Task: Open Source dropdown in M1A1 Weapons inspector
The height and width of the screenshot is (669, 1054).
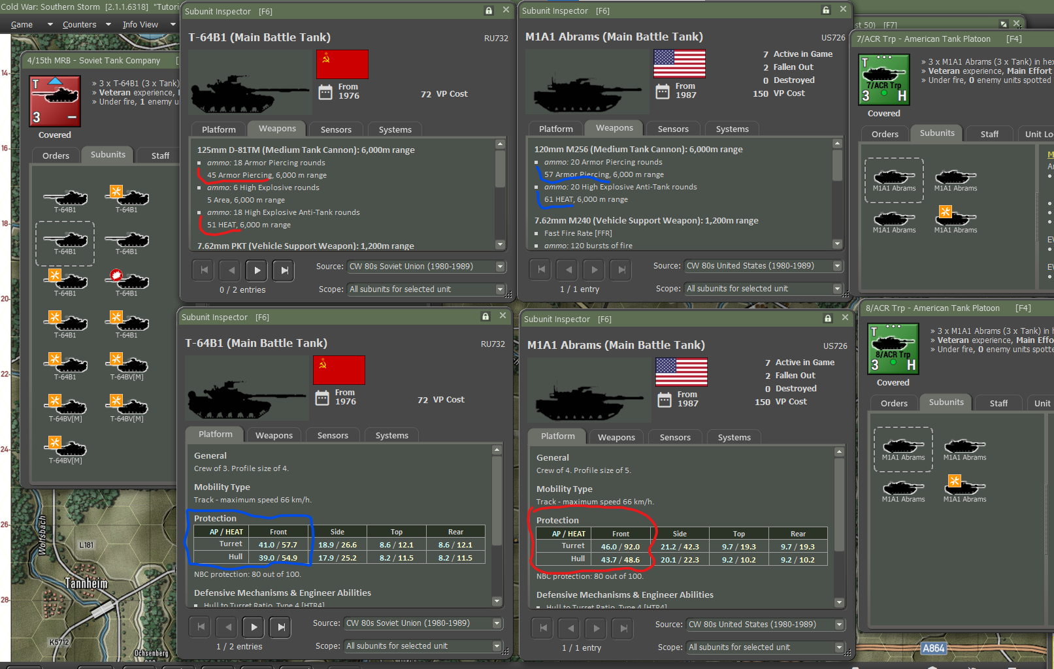Action: (x=764, y=266)
